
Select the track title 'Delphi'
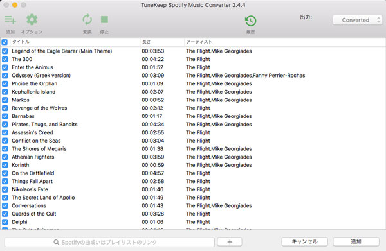click(20, 222)
